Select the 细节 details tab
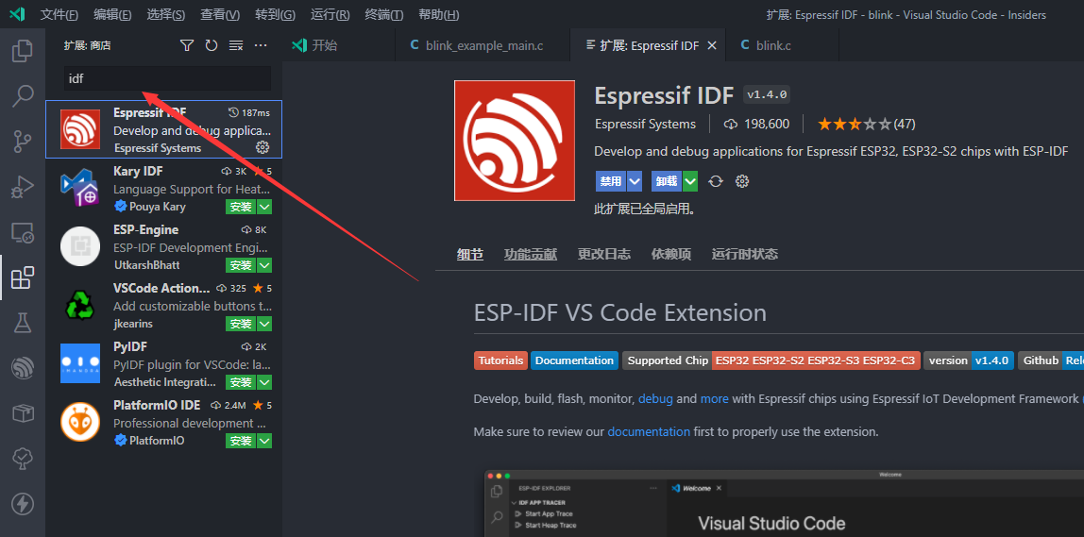 pyautogui.click(x=470, y=254)
